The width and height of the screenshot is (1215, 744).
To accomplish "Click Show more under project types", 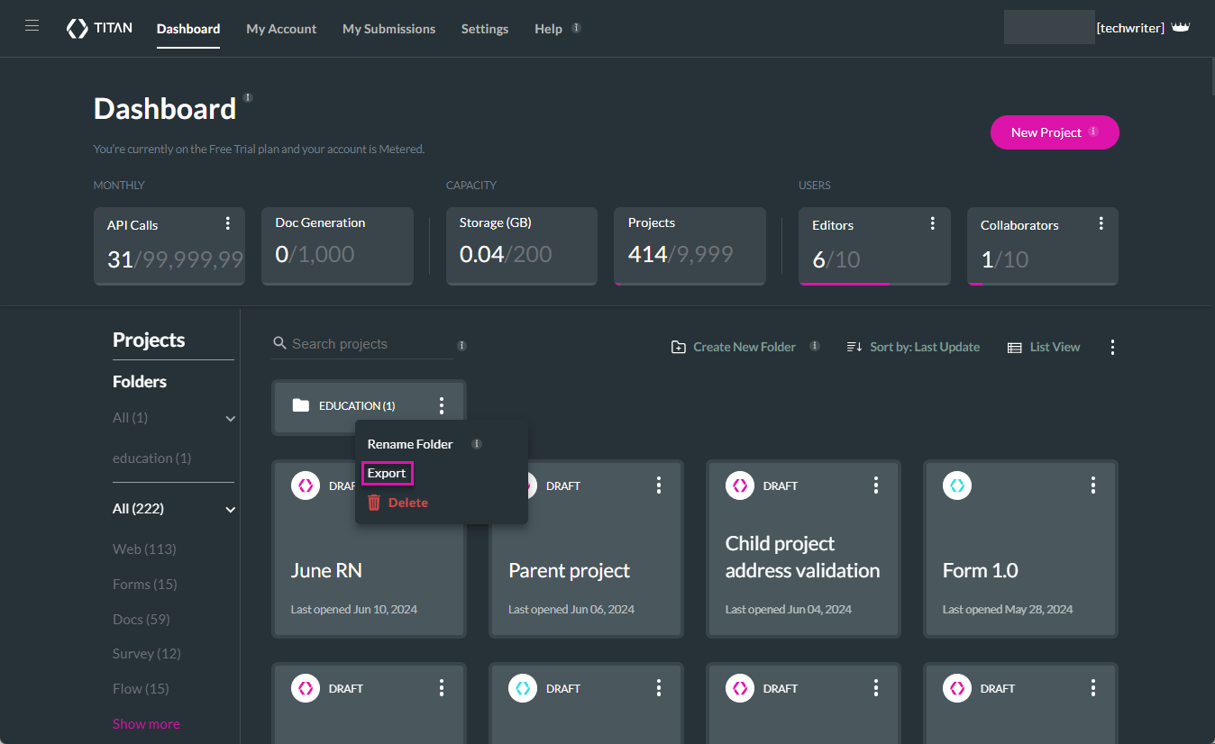I will pos(146,724).
